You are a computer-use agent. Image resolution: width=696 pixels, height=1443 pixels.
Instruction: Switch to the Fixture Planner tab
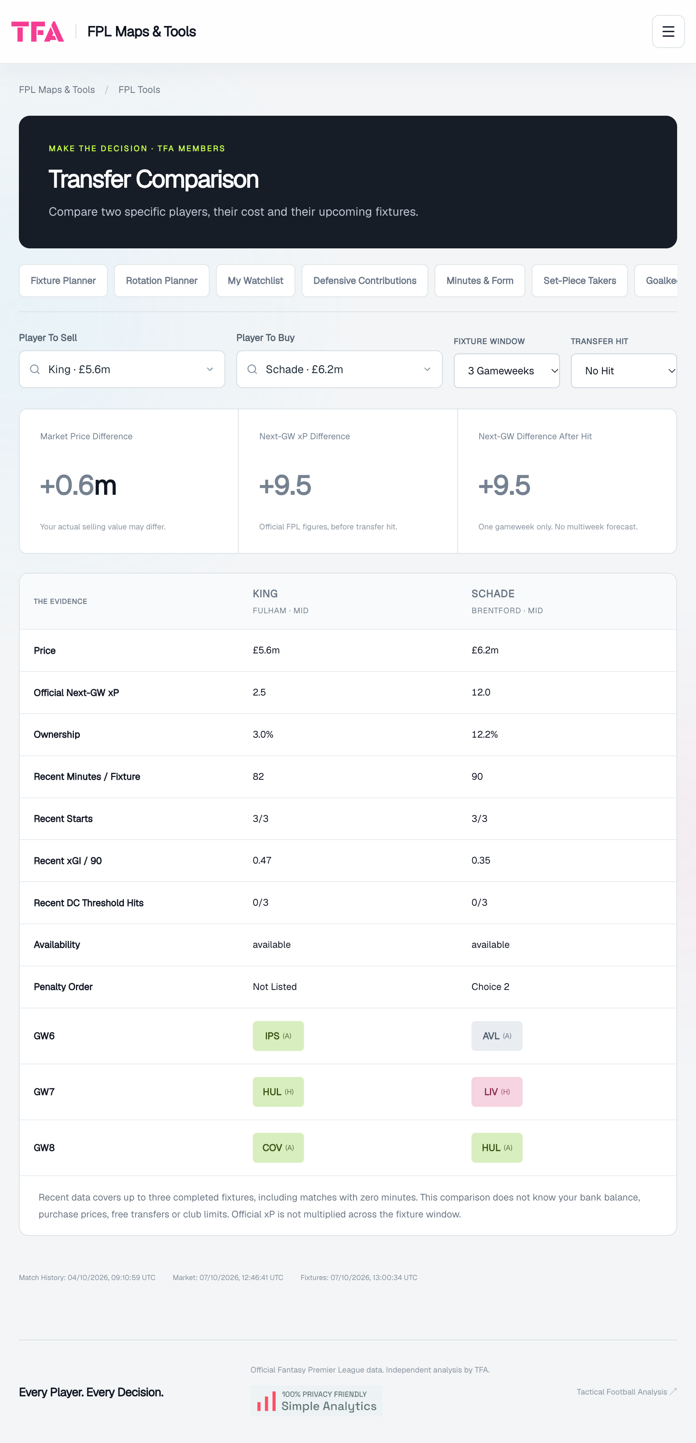click(x=63, y=281)
